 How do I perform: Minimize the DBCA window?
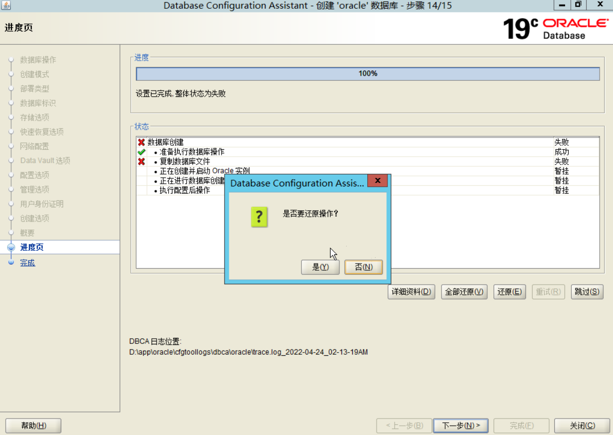click(x=562, y=5)
